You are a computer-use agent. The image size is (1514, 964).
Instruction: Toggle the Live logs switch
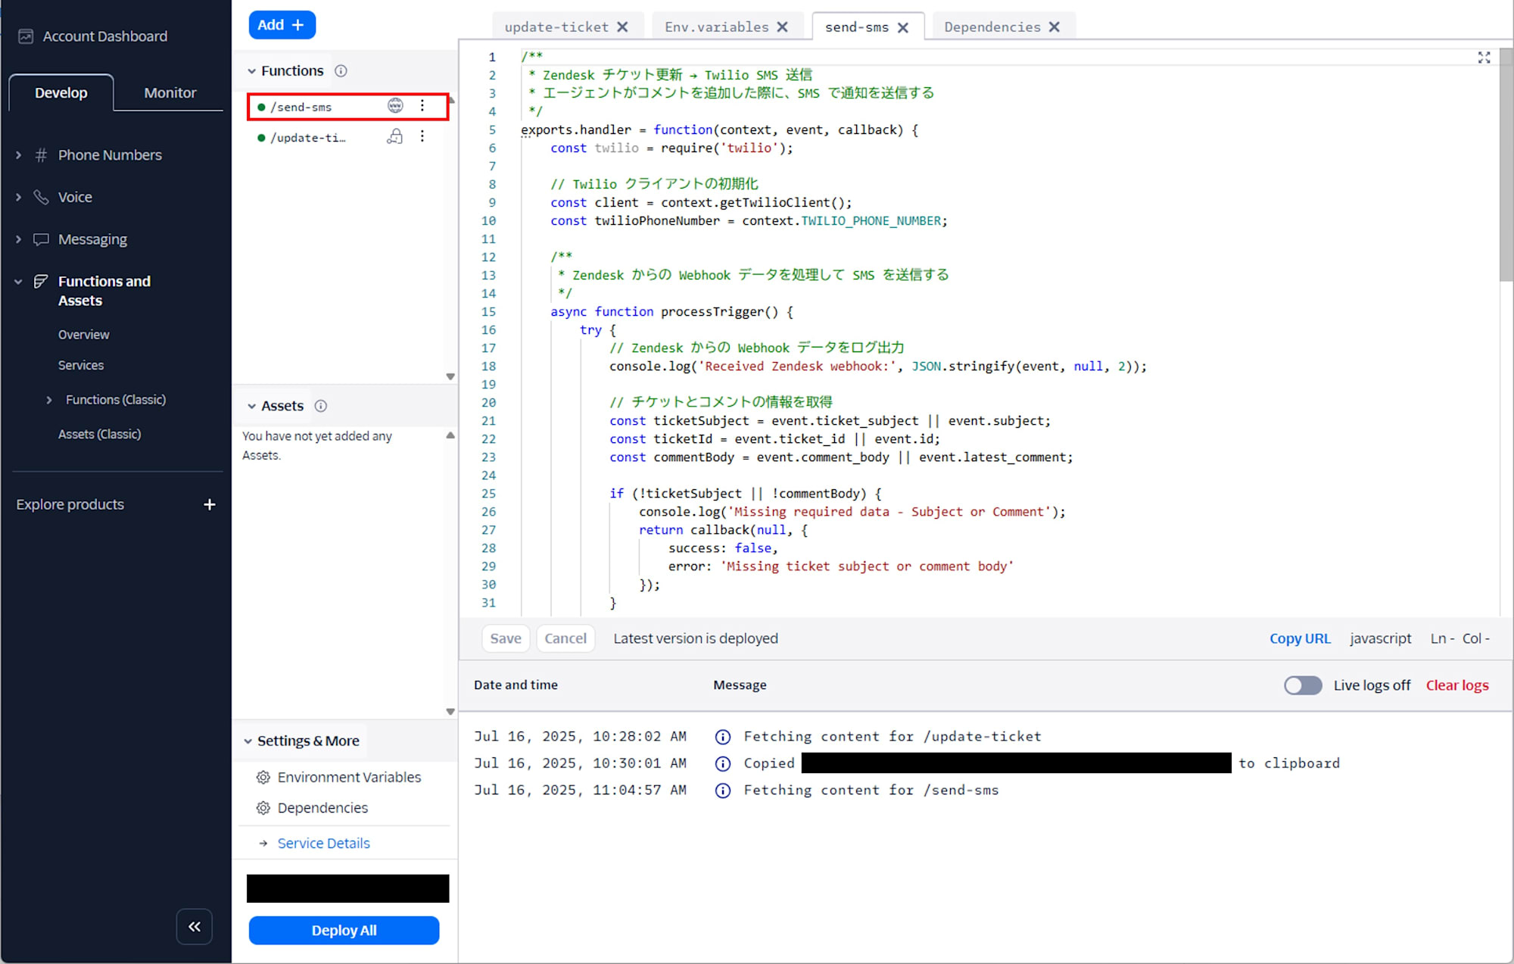(1302, 685)
